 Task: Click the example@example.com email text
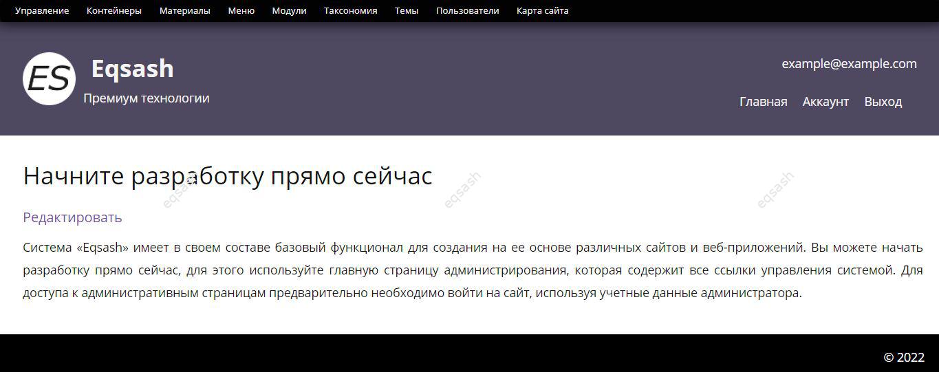click(850, 64)
